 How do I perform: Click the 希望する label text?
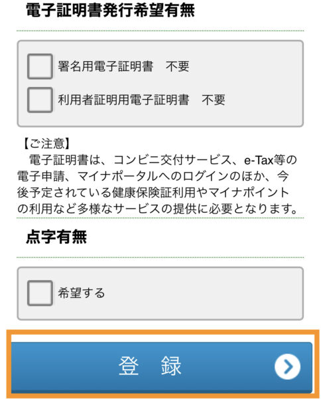(x=81, y=293)
